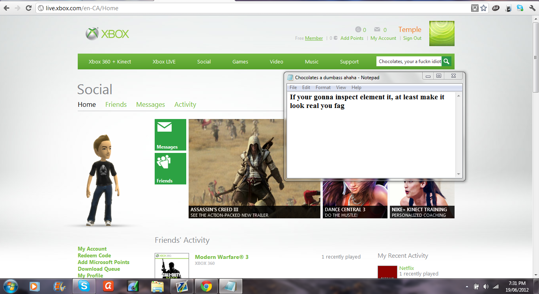Go back with the browser back arrow
Screen dimensions: 539x294
[7, 8]
